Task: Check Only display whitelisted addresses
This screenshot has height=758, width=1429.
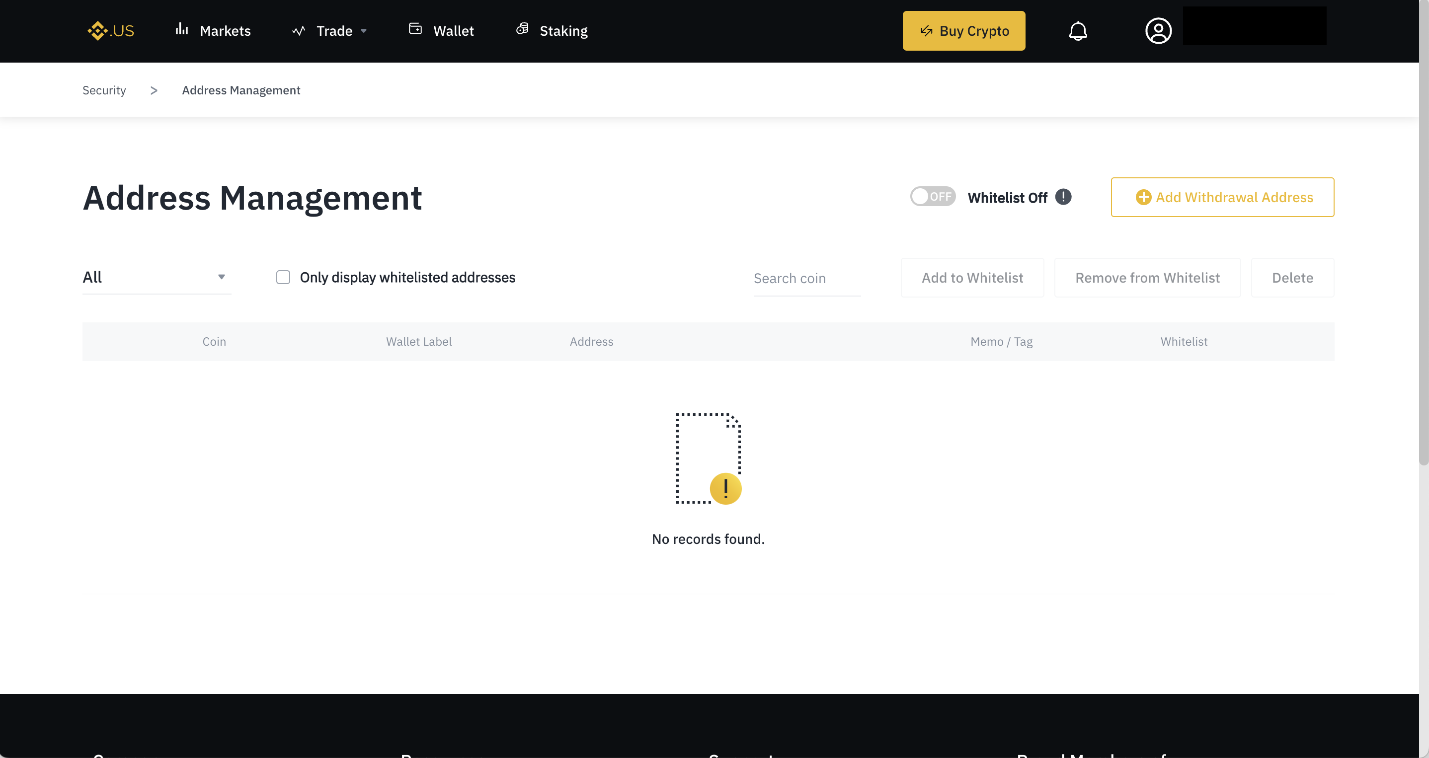Action: point(283,277)
